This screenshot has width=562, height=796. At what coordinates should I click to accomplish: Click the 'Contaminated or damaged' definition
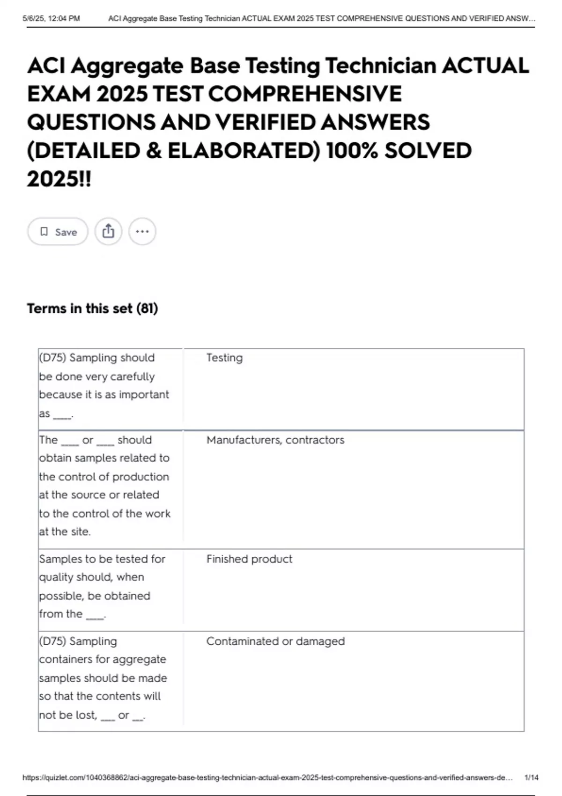pos(275,641)
